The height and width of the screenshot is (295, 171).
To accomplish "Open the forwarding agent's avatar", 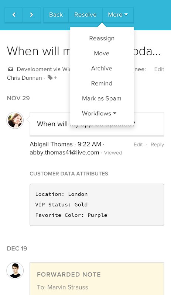I will coord(15,271).
